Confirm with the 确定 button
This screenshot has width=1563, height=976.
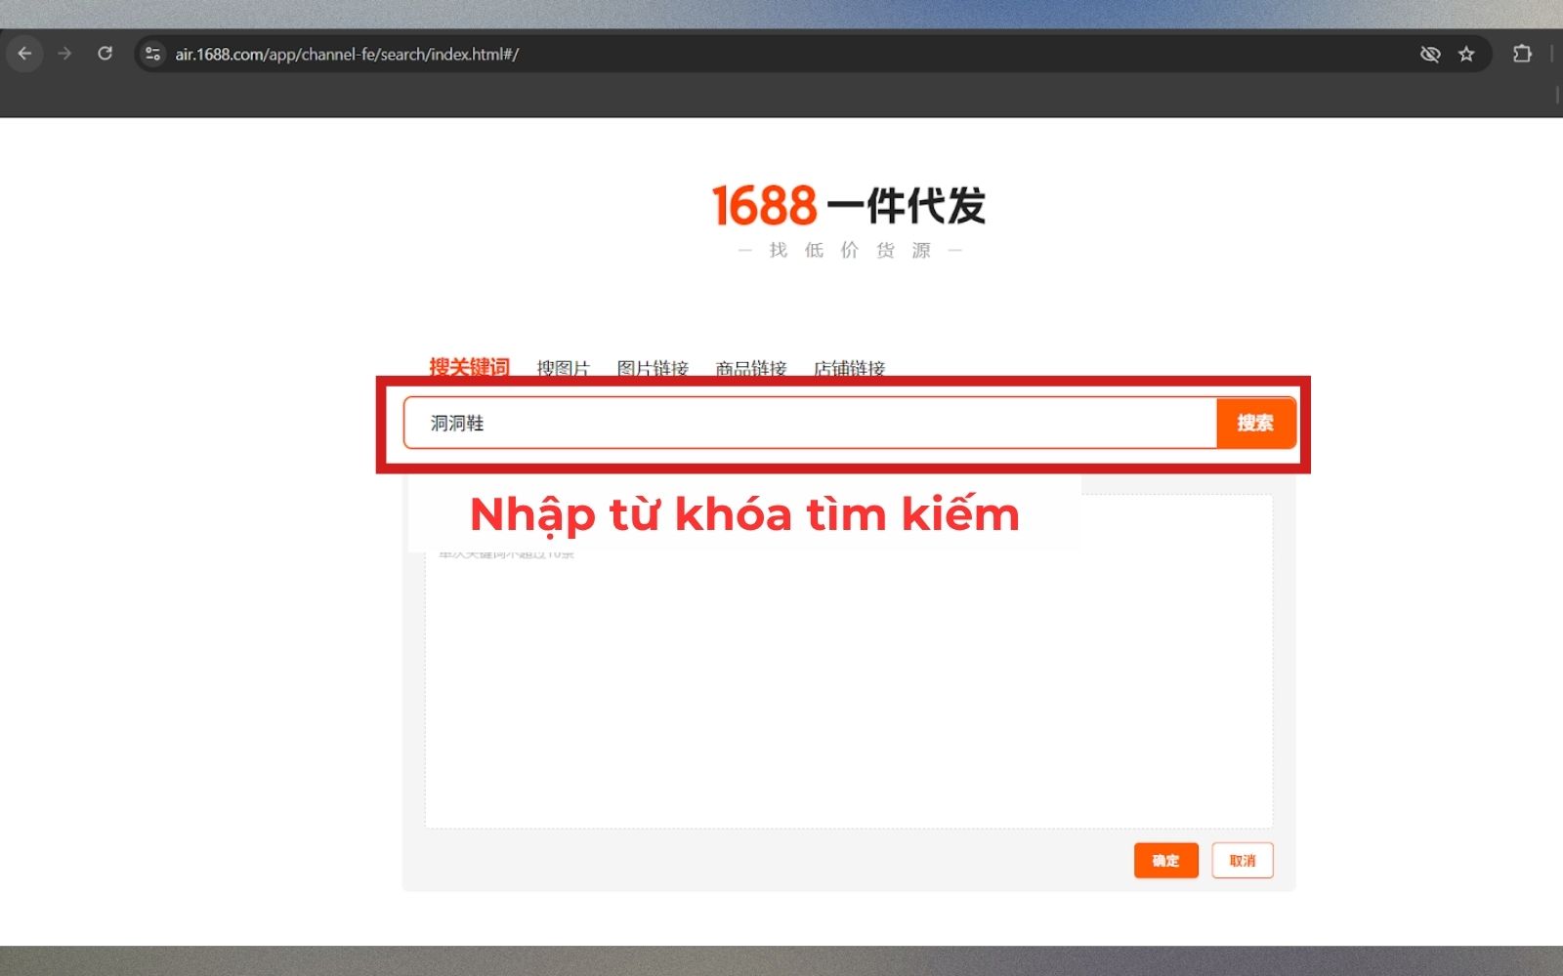[1165, 860]
